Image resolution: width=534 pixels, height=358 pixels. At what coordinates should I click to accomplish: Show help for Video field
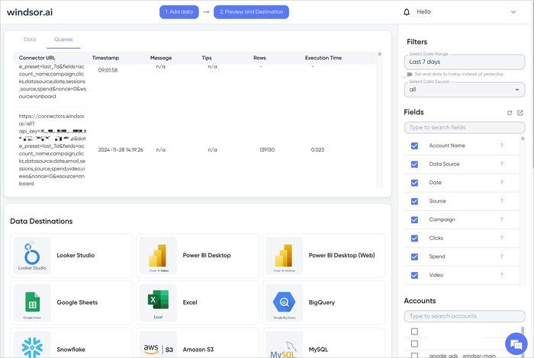502,275
